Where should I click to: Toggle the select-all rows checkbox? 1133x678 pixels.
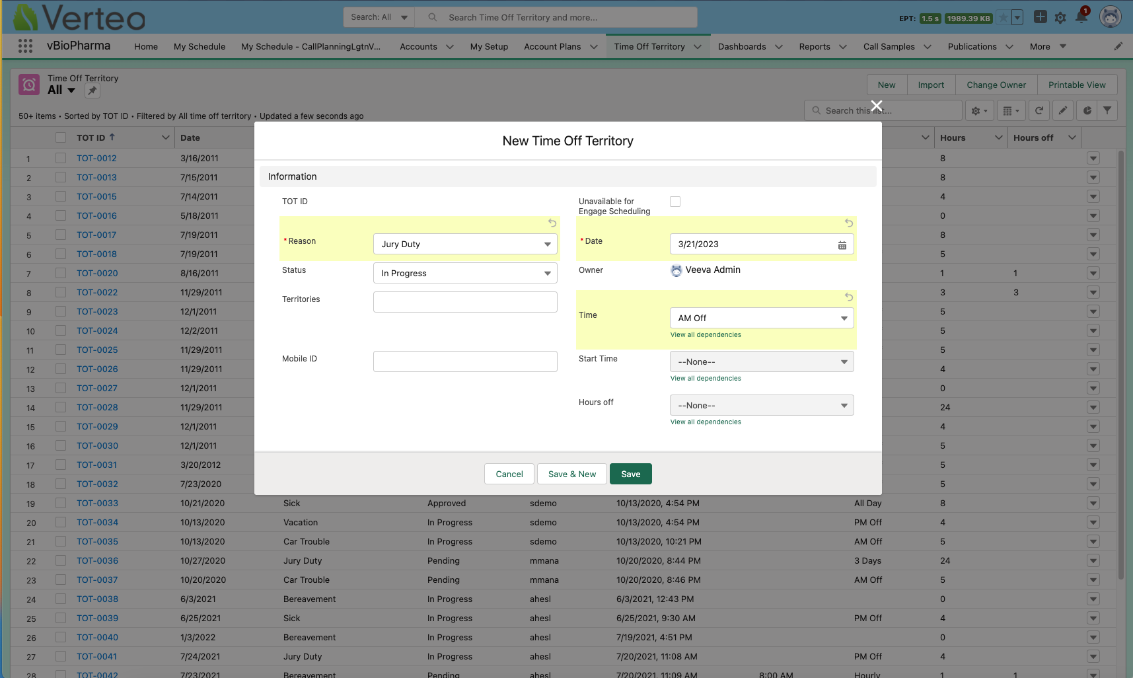pyautogui.click(x=61, y=137)
